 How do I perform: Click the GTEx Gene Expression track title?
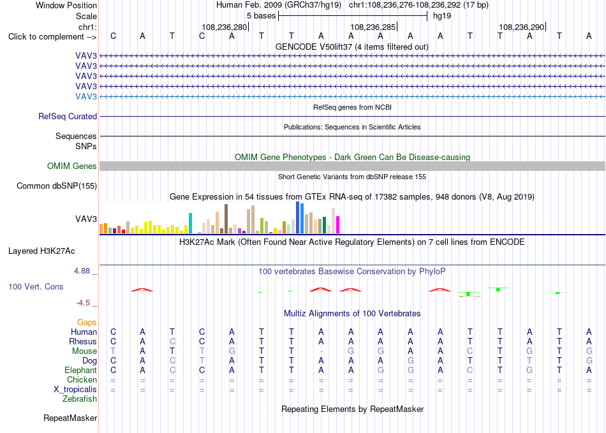point(352,196)
